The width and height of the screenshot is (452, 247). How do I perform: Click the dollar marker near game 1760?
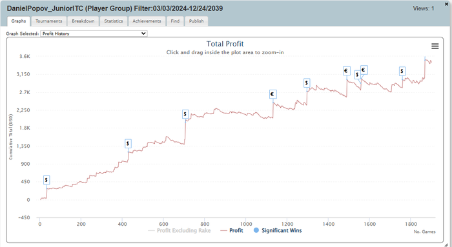tap(402, 71)
